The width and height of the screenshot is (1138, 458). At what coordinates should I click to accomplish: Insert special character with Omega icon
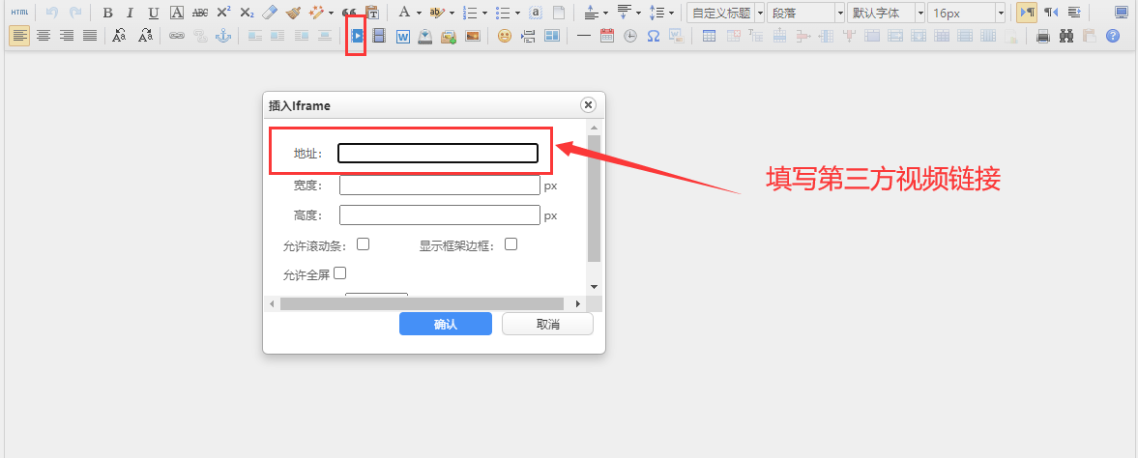[654, 36]
